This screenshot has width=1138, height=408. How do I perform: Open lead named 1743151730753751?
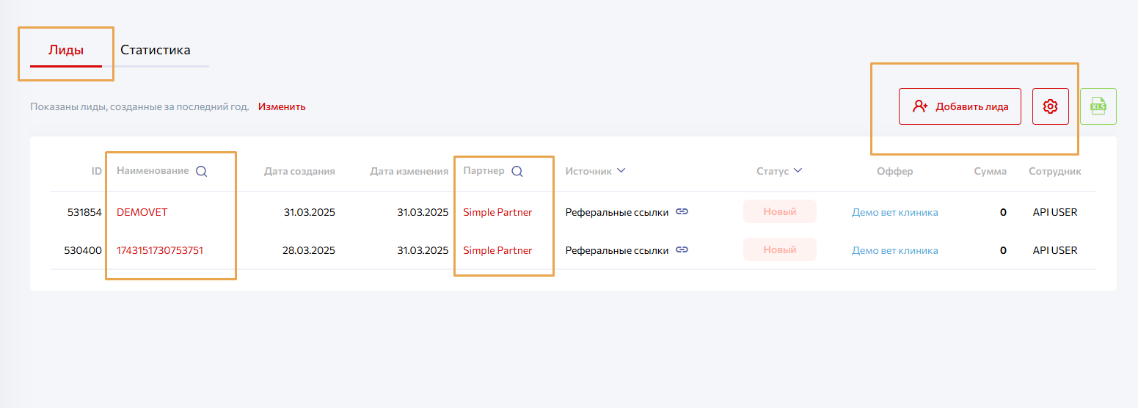tap(160, 250)
